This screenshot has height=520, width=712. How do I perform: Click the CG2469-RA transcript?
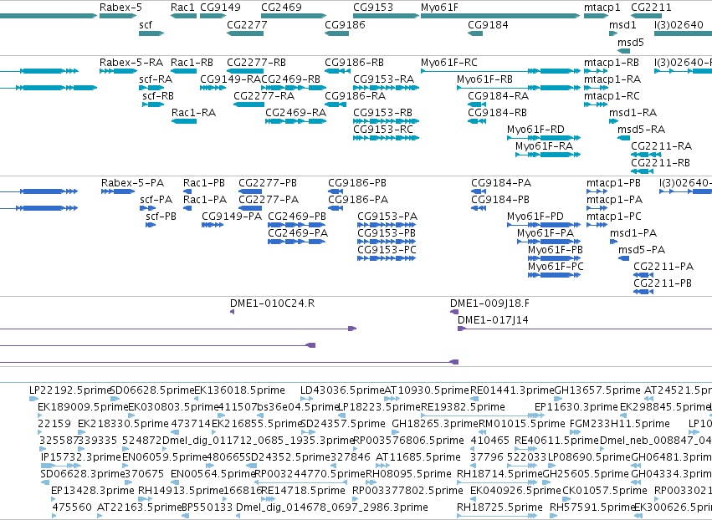(x=295, y=121)
